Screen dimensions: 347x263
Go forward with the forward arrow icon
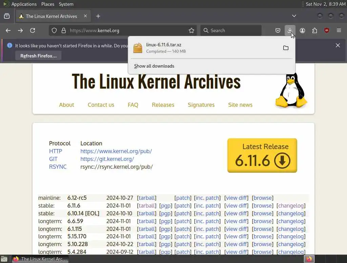point(20,30)
